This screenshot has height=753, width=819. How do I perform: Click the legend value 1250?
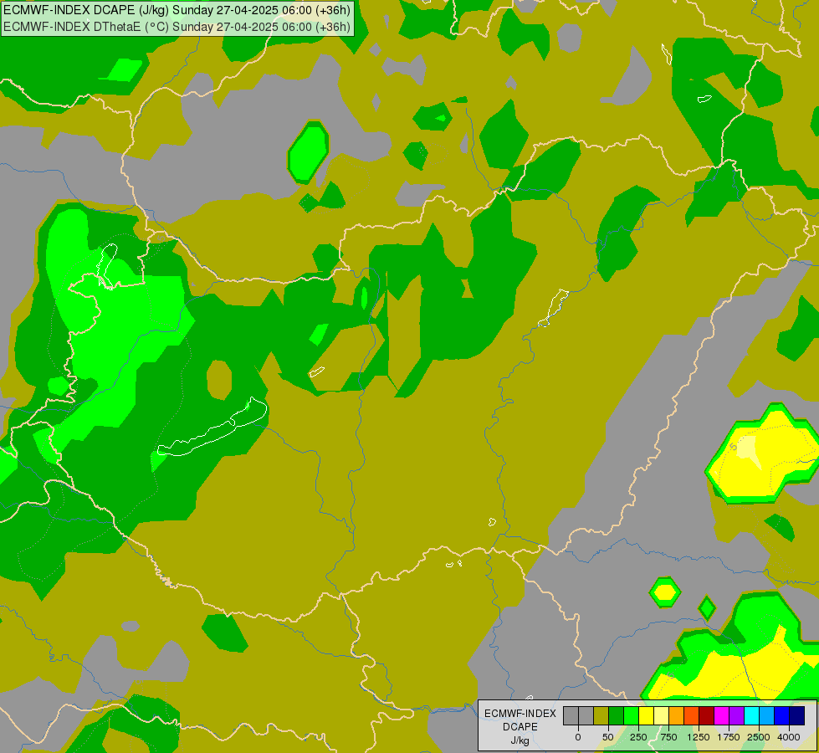click(x=699, y=737)
